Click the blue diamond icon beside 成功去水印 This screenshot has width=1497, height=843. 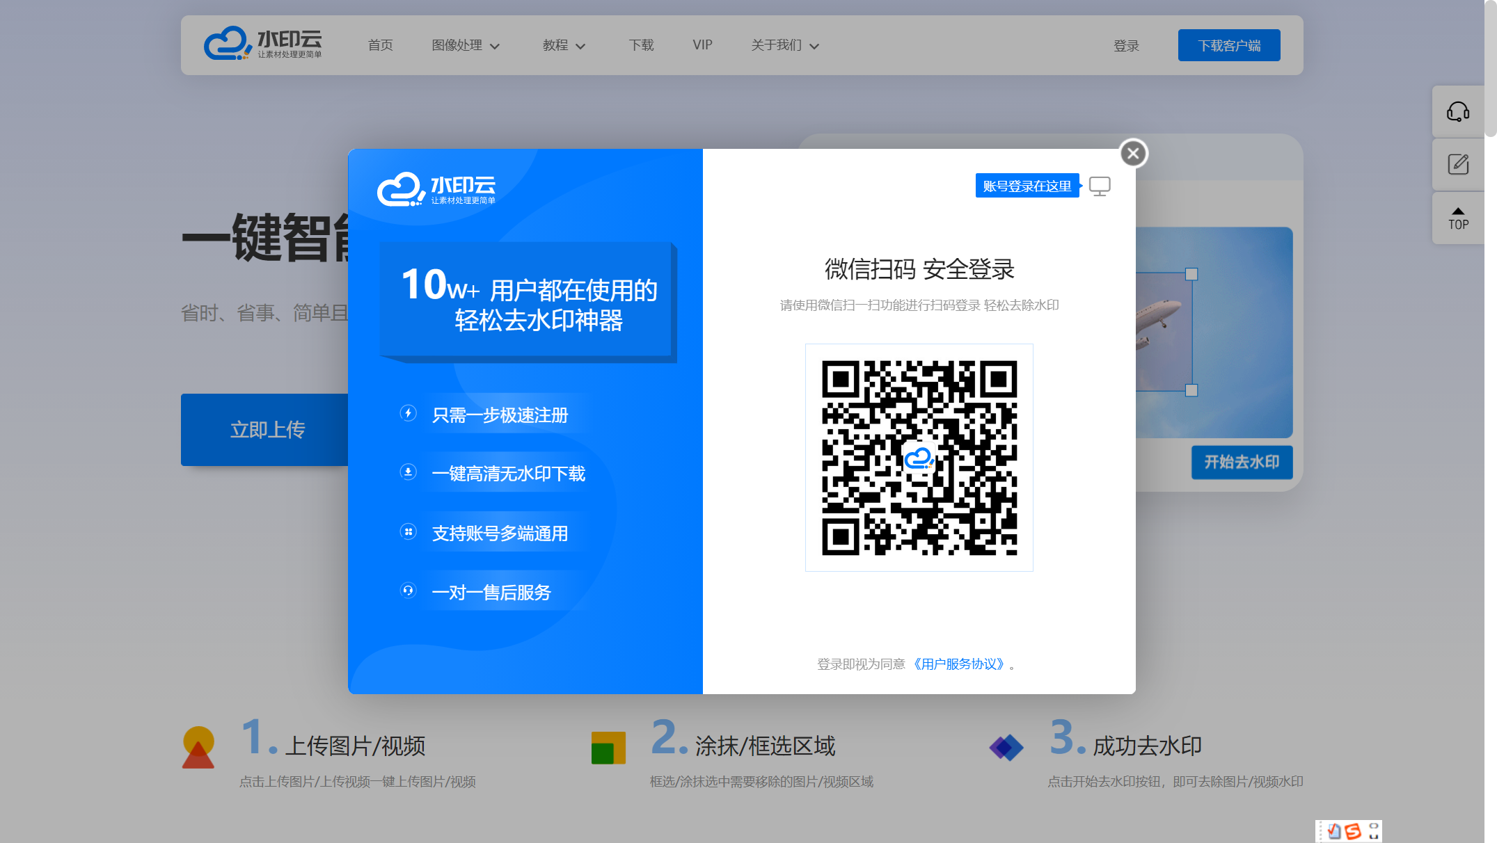pyautogui.click(x=1006, y=748)
